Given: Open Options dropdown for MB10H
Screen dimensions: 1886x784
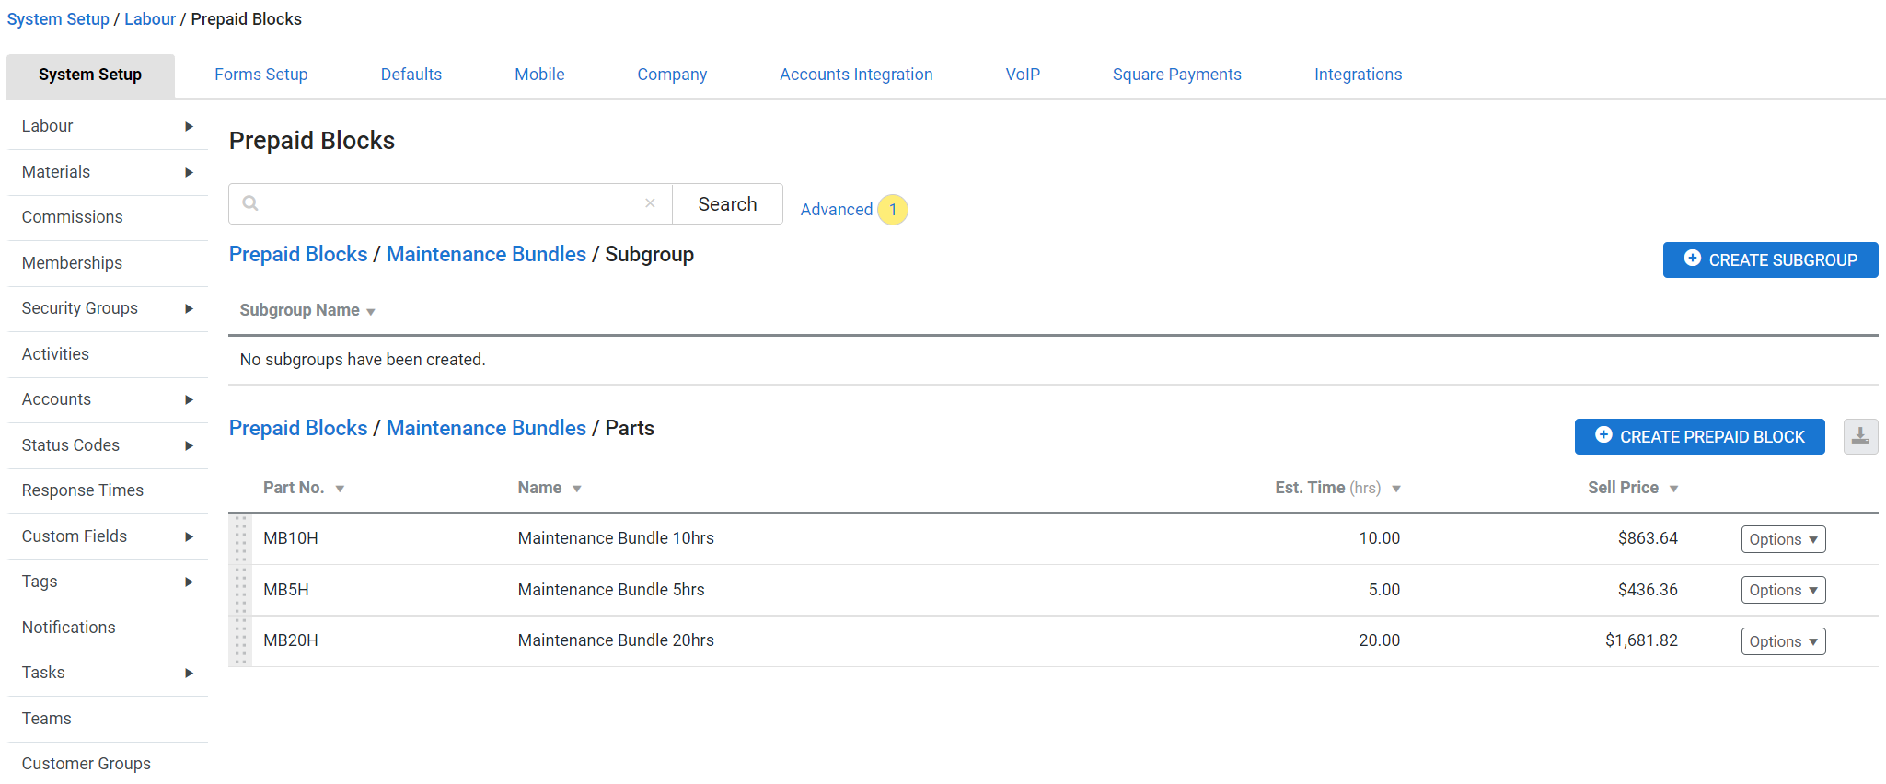Looking at the screenshot, I should pyautogui.click(x=1783, y=539).
